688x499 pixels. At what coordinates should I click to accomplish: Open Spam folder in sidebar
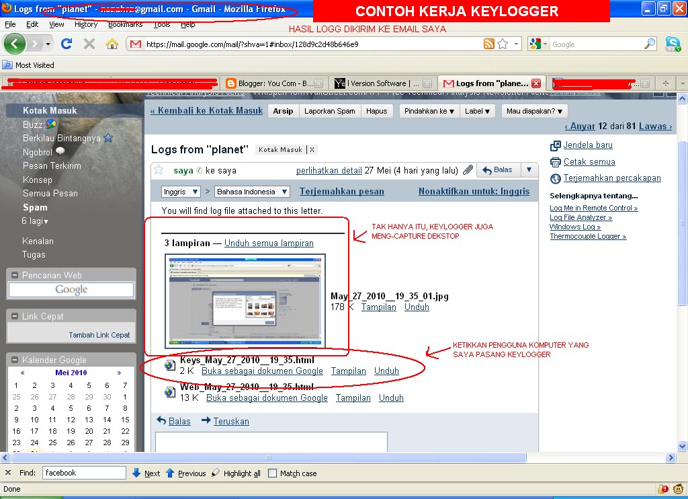35,207
